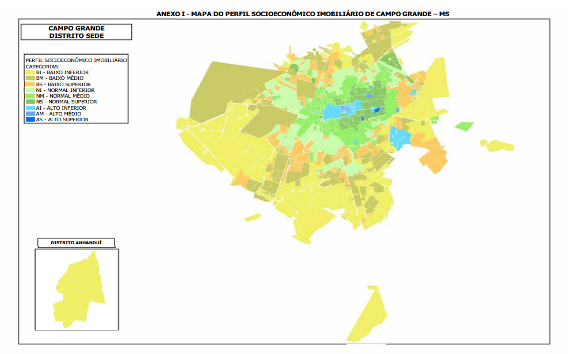Click the 'NM - NORMAL MÉDIO' legend text
Viewport: 568px width, 354px height.
[63, 96]
